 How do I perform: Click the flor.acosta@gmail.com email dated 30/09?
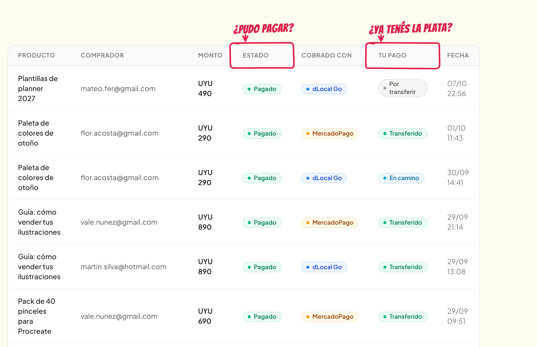[x=119, y=178]
